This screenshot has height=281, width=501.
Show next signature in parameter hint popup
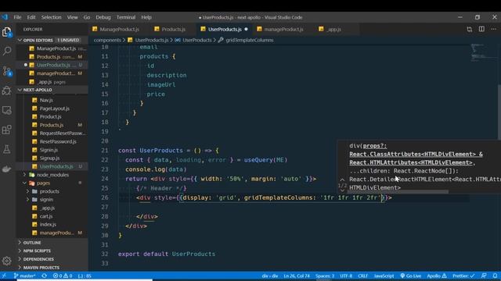click(x=342, y=190)
